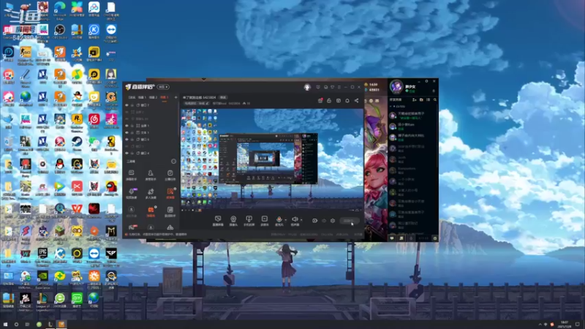The width and height of the screenshot is (585, 329).
Task: Expand toolbox circular more button
Action: pos(173,162)
